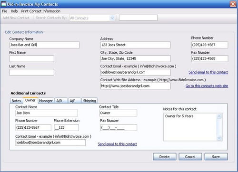The height and width of the screenshot is (172, 238).
Task: Click the Contact Web Site Address field
Action: pyautogui.click(x=136, y=86)
